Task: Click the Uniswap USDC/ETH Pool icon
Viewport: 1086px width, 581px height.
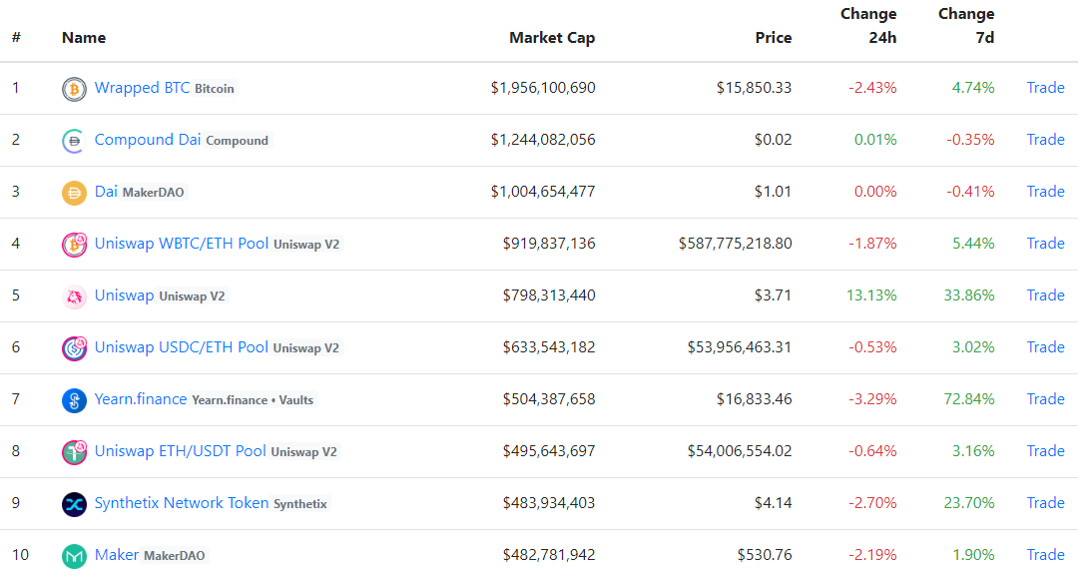Action: (74, 348)
